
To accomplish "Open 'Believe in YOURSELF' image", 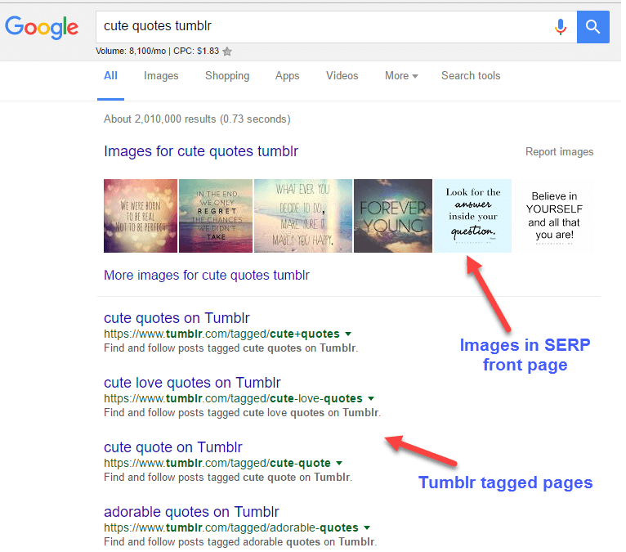I will [x=554, y=216].
